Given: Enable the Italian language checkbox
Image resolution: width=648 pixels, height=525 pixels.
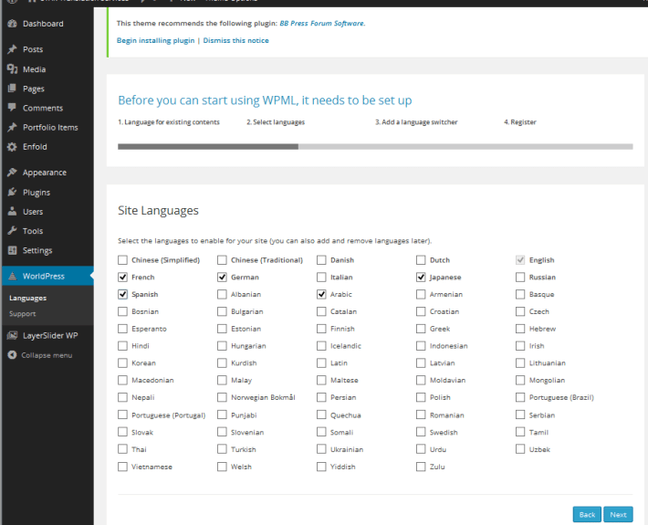Looking at the screenshot, I should click(x=321, y=277).
